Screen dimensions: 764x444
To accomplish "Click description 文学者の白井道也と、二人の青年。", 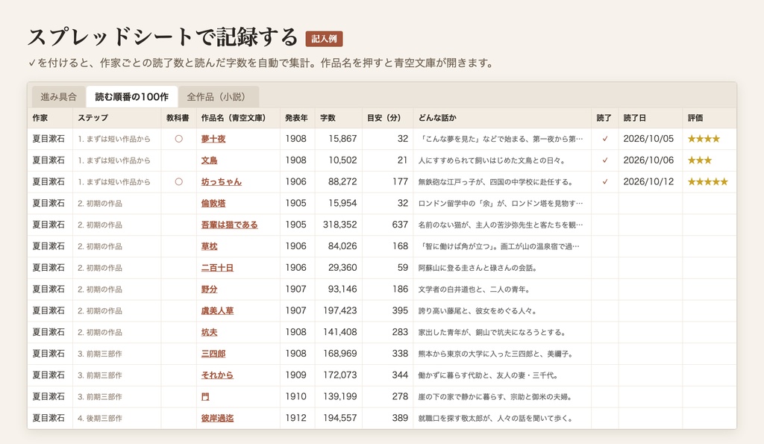I will pos(474,289).
